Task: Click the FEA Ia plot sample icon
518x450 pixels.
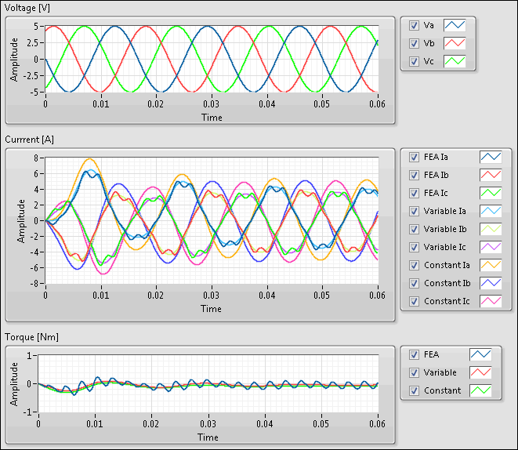Action: 491,157
